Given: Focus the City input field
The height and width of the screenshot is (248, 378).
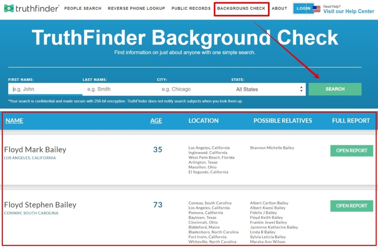Looking at the screenshot, I should (x=194, y=89).
